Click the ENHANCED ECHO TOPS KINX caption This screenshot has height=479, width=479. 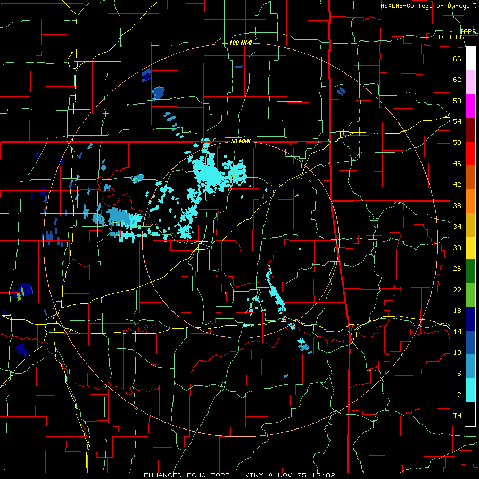click(x=240, y=475)
